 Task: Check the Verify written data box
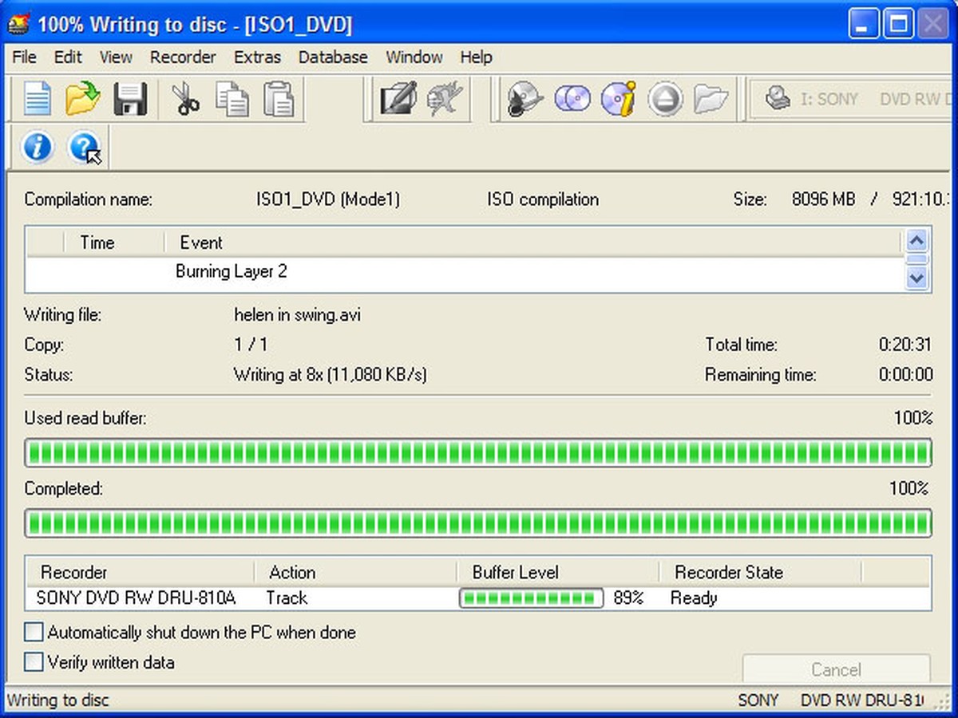[x=33, y=662]
